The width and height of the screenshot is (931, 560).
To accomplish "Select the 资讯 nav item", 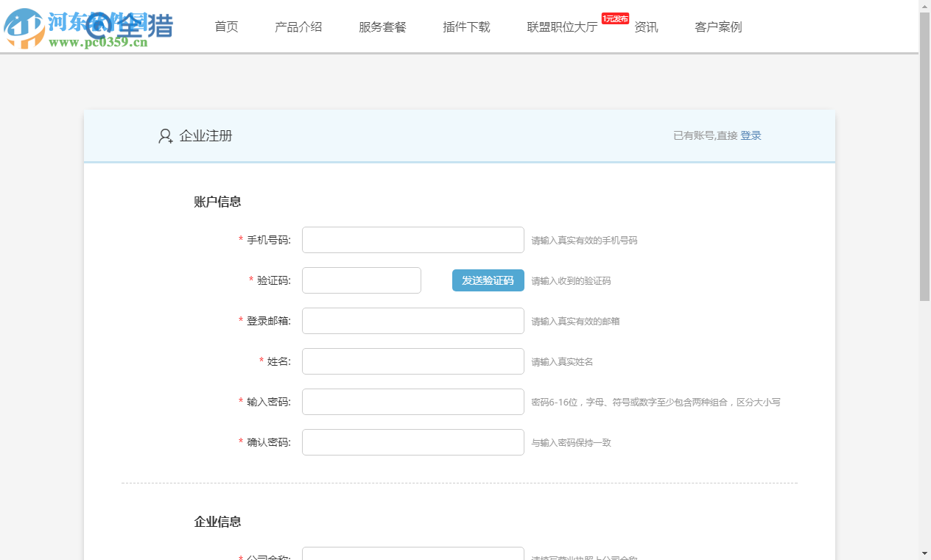I will (646, 27).
